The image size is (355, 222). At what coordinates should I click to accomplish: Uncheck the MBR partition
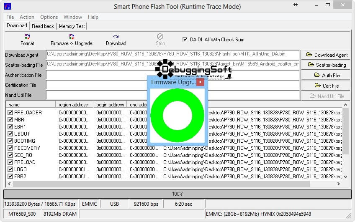coord(10,120)
